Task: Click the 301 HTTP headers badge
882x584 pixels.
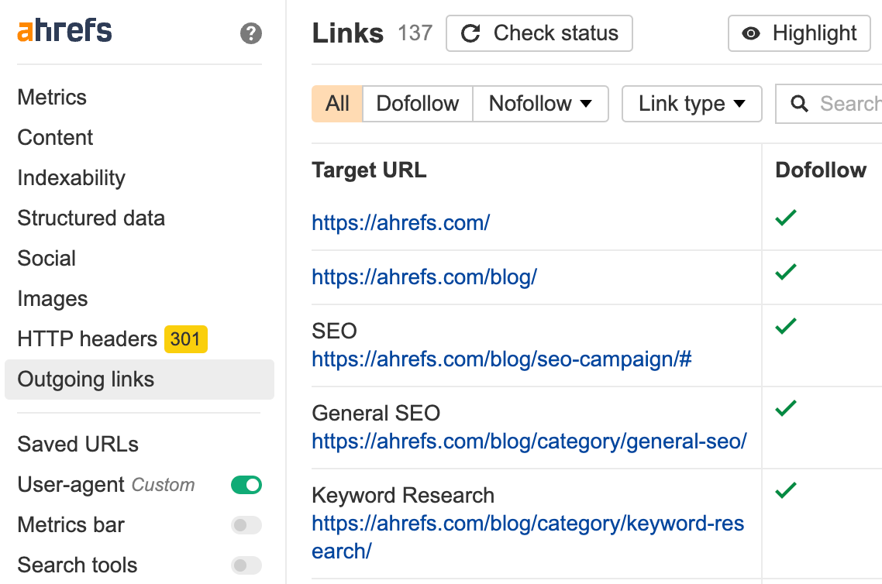Action: pyautogui.click(x=185, y=339)
